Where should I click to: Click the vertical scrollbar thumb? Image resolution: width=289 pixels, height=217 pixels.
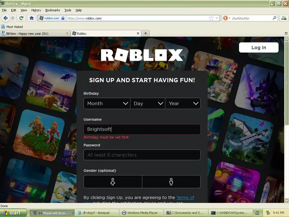(286, 83)
